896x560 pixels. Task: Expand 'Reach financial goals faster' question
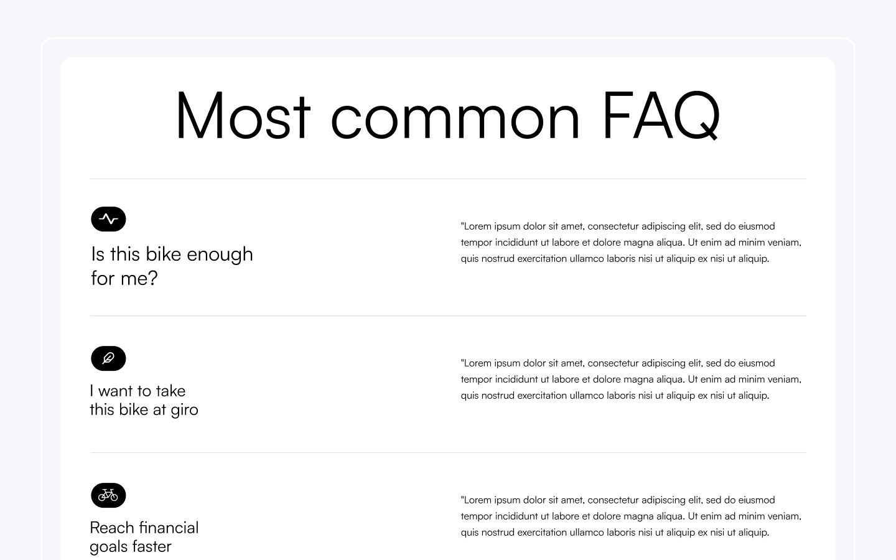(144, 537)
